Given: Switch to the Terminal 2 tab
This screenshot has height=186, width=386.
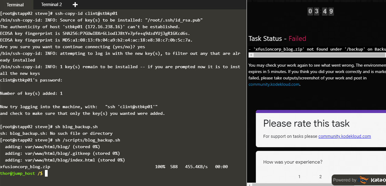Looking at the screenshot, I should [x=52, y=5].
